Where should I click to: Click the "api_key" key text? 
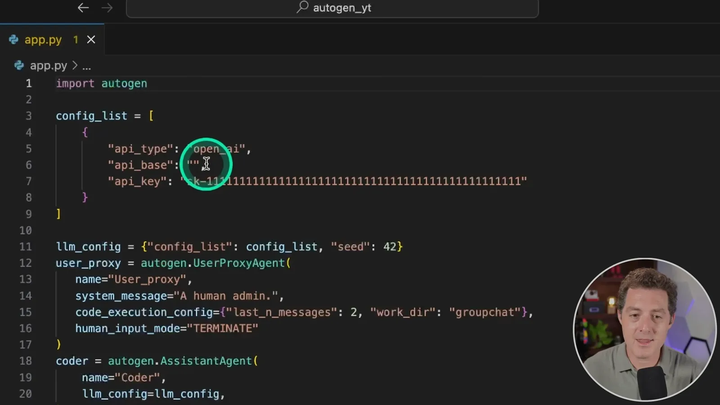tap(137, 181)
